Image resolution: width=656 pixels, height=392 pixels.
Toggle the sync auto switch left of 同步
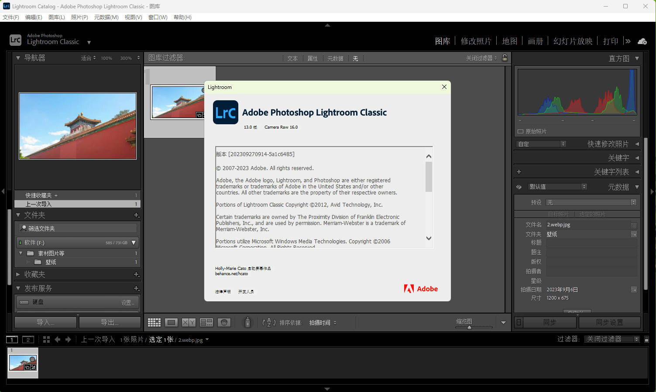coord(519,322)
